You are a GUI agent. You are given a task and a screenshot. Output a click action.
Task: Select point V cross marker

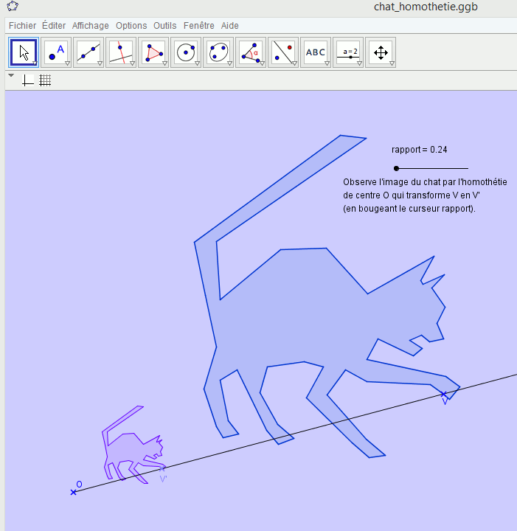pyautogui.click(x=443, y=394)
